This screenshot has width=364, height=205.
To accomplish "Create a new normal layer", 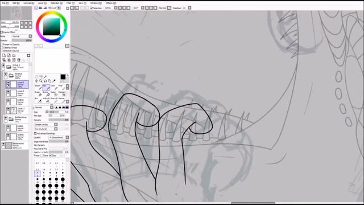I will pos(4,55).
